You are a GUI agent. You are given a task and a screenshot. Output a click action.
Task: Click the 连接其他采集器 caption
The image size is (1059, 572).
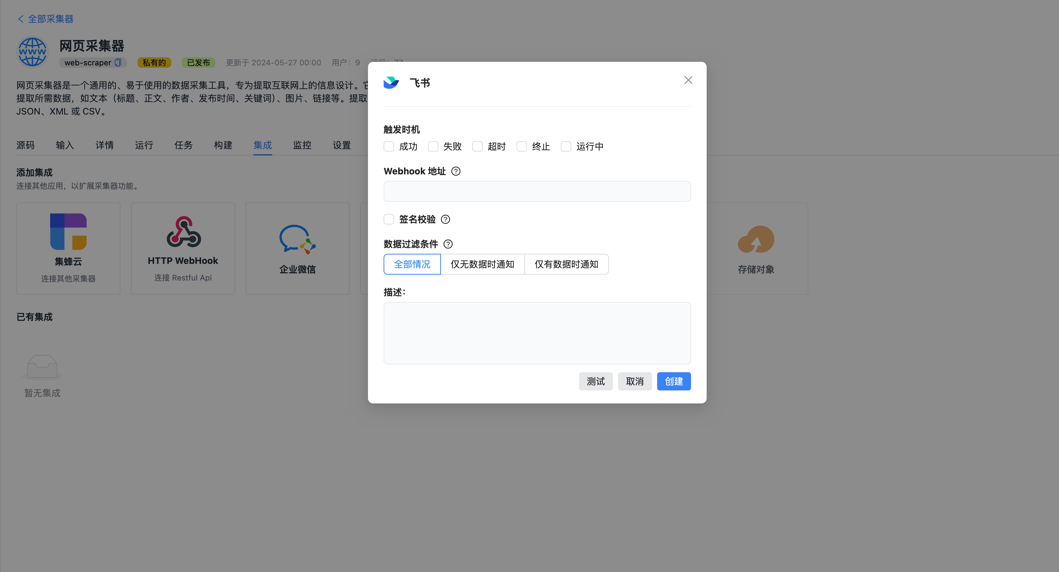pyautogui.click(x=68, y=279)
